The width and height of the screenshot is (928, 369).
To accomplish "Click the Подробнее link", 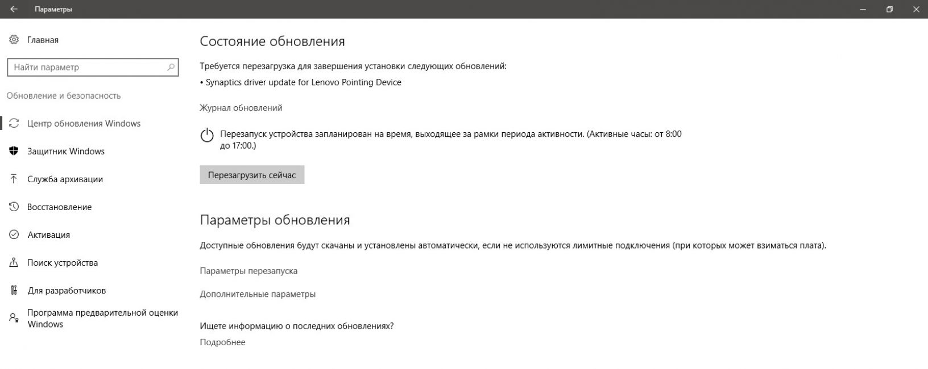I will point(222,342).
